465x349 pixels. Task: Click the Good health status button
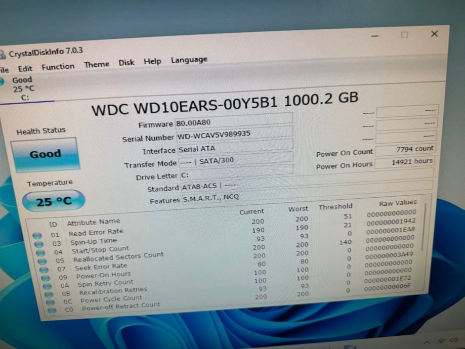(46, 154)
